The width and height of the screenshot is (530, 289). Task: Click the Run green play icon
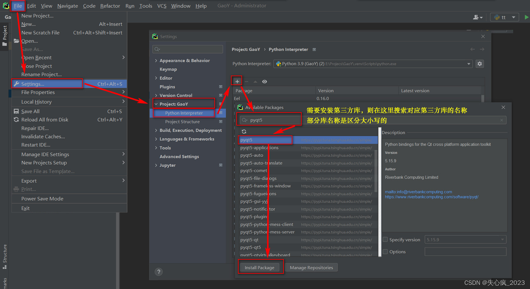(x=526, y=17)
